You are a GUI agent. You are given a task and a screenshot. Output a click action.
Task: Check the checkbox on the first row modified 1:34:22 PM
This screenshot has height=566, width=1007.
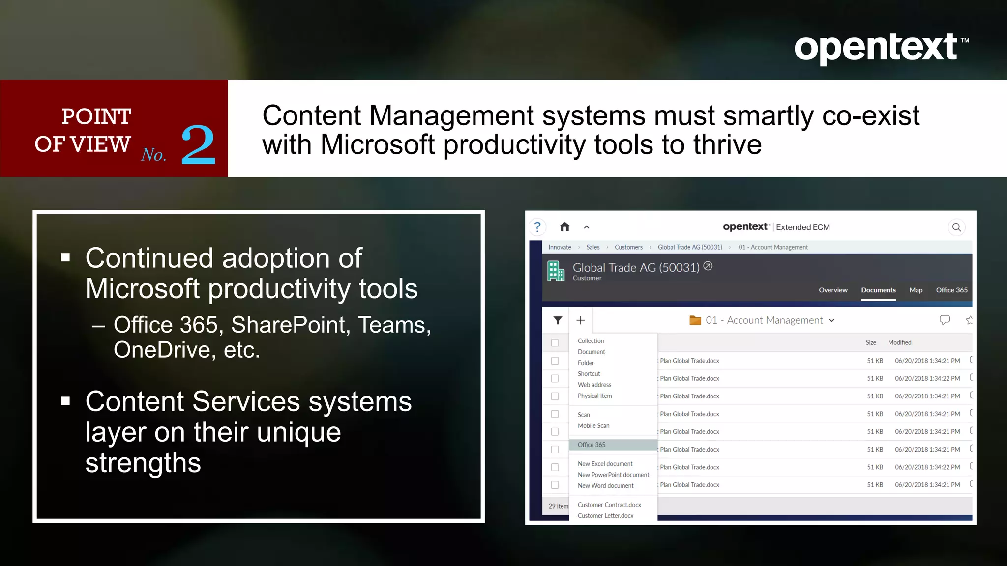[555, 378]
